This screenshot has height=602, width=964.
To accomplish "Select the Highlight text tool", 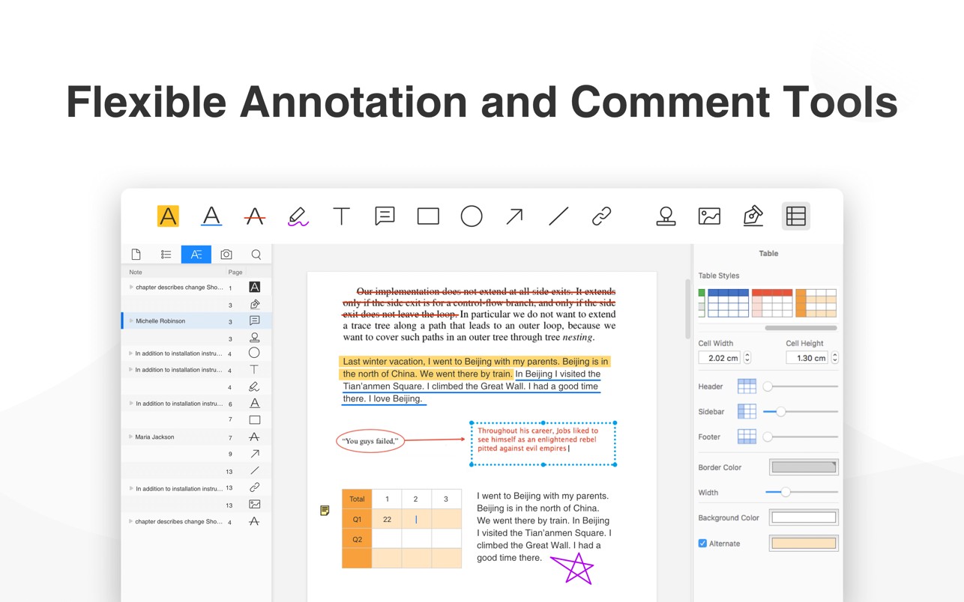I will (x=168, y=216).
